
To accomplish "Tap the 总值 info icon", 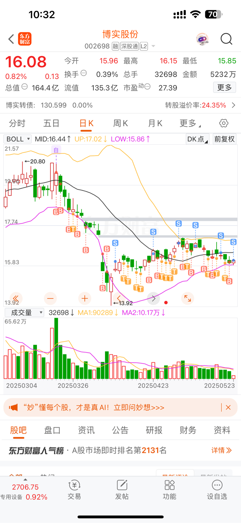I will (24, 87).
